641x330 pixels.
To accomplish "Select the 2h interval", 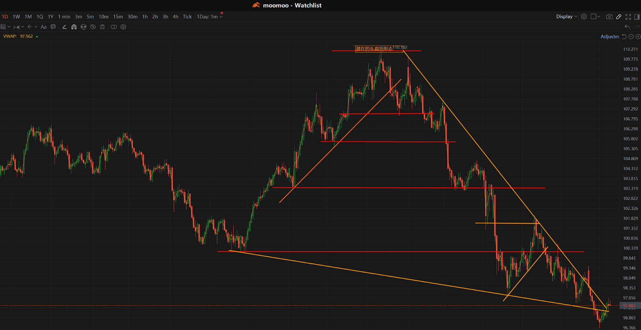I will [x=155, y=17].
